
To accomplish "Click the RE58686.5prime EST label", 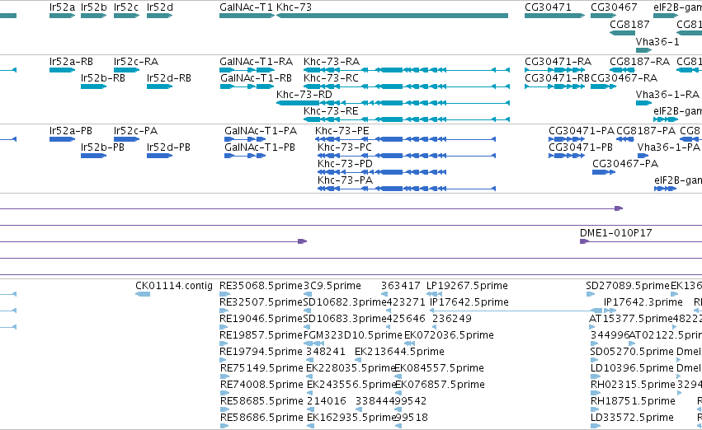I will pyautogui.click(x=261, y=418).
